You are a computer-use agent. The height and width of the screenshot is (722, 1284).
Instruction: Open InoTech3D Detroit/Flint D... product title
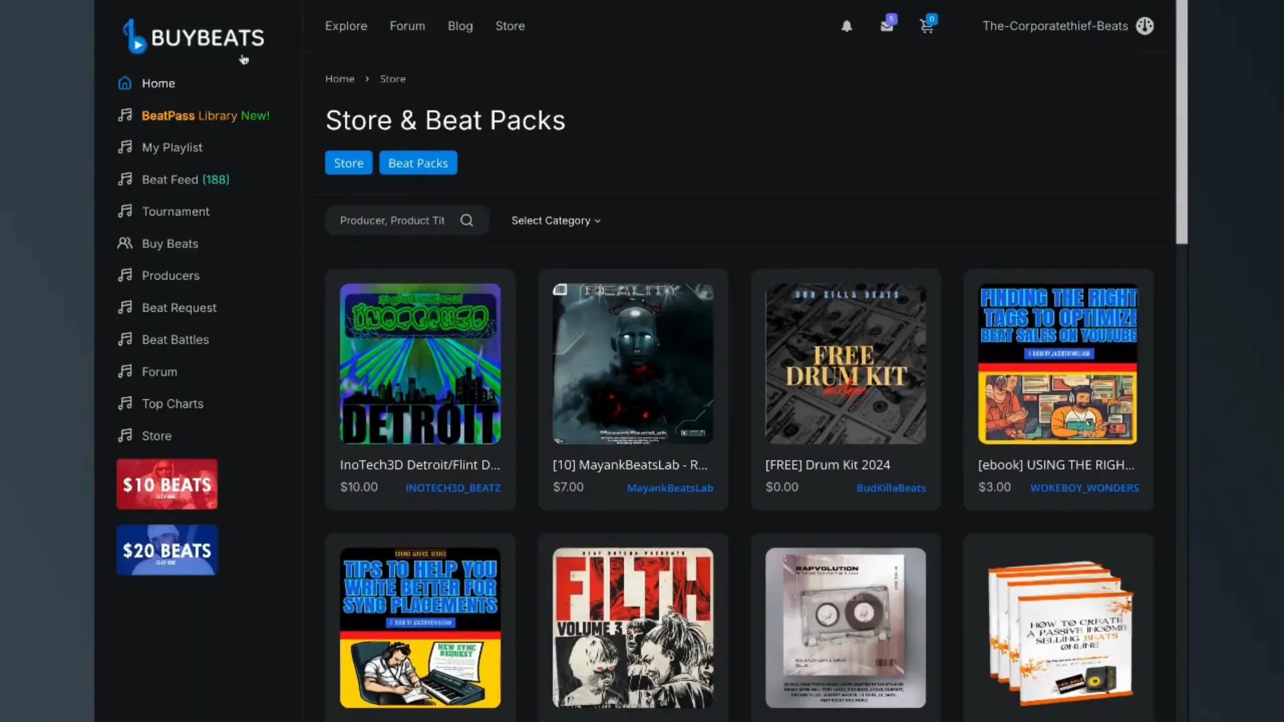420,465
